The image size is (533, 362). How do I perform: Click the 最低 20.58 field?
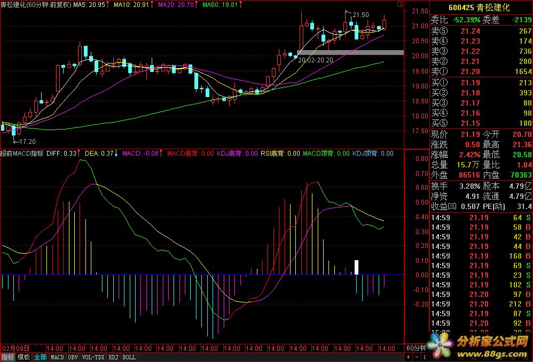(507, 155)
